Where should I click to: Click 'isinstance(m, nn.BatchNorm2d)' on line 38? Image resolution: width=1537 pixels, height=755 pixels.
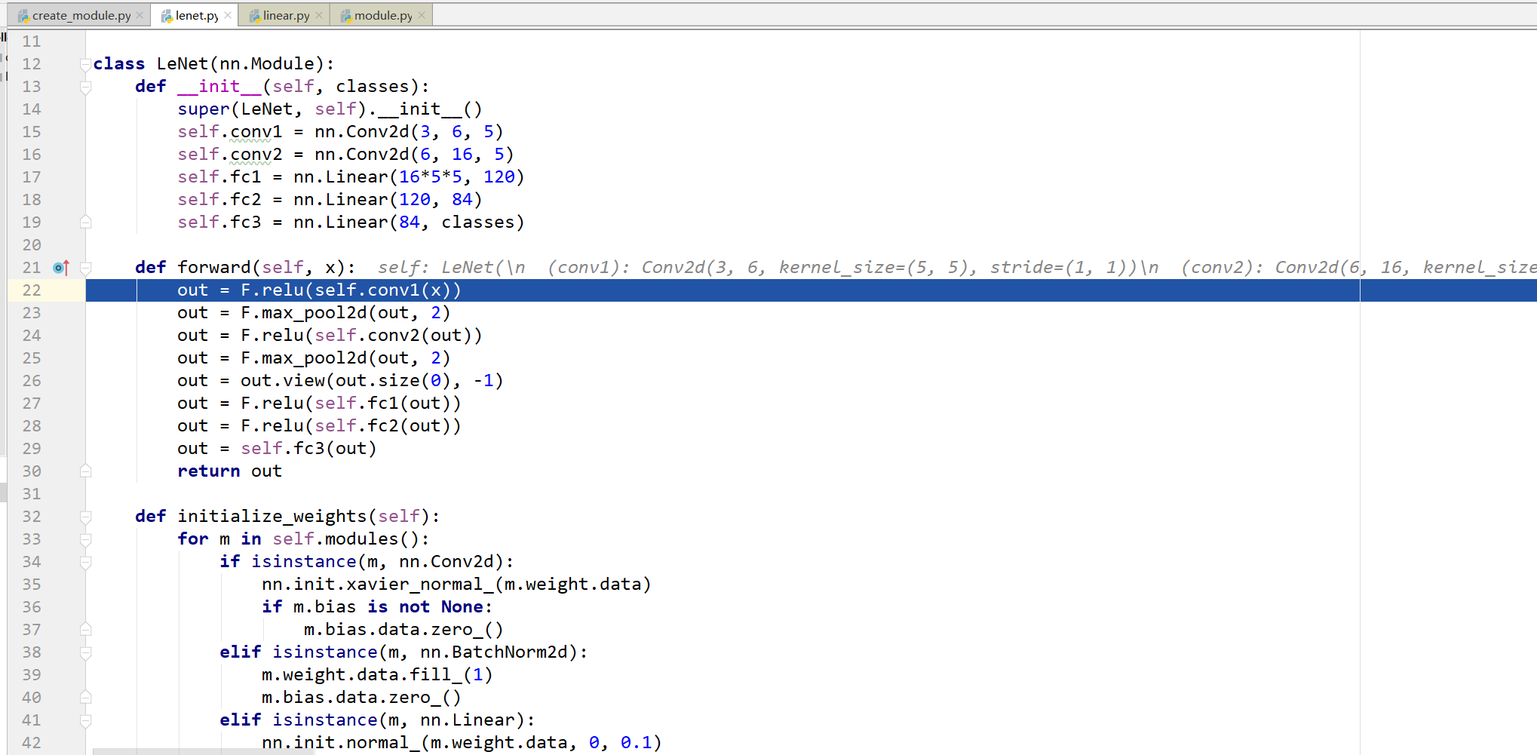coord(425,652)
